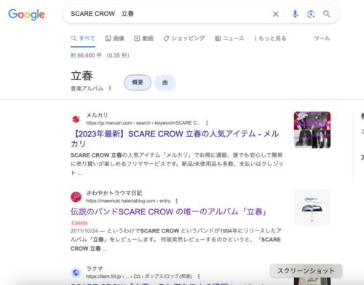
Task: Select the 曲 chip
Action: [x=165, y=83]
